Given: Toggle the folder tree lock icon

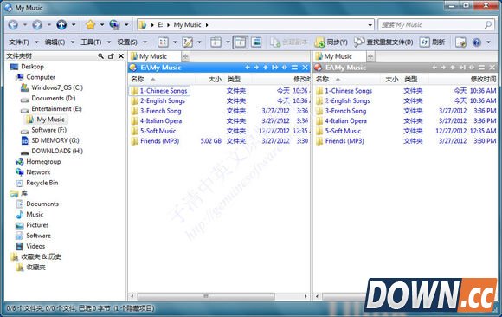Looking at the screenshot, I should click(x=111, y=56).
